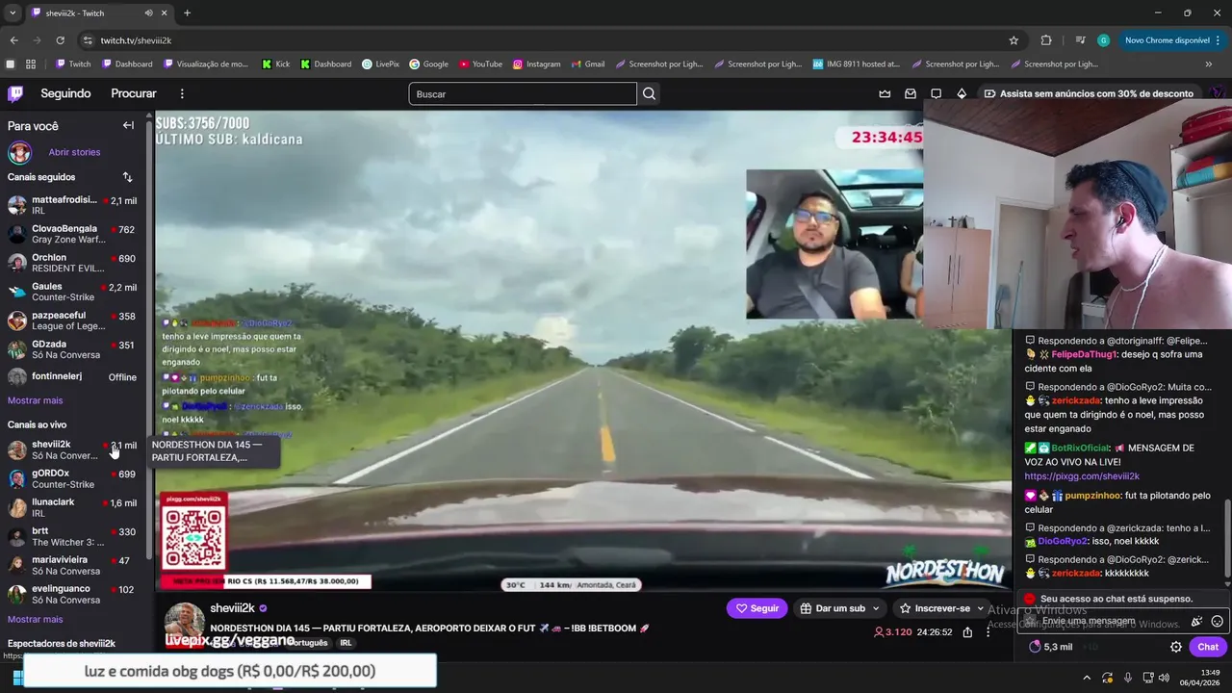Open the inbox envelope icon

pyautogui.click(x=911, y=93)
